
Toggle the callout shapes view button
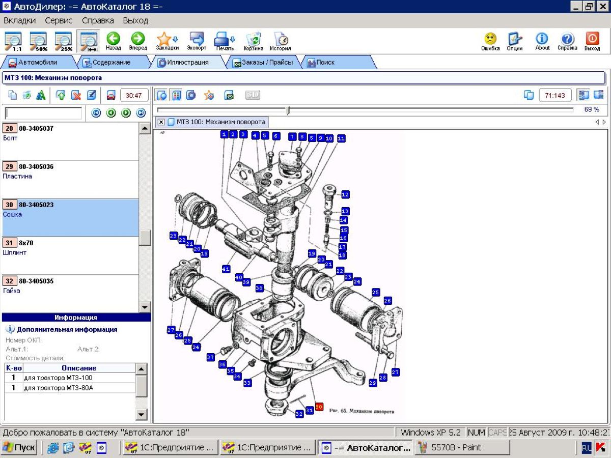click(161, 95)
